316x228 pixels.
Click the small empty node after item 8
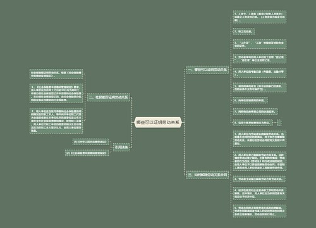[279, 122]
